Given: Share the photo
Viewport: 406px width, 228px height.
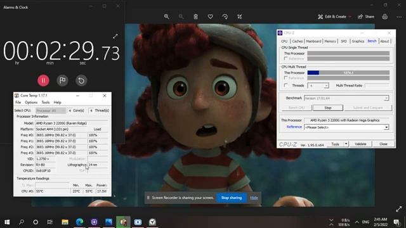Looking at the screenshot, I should [366, 16].
